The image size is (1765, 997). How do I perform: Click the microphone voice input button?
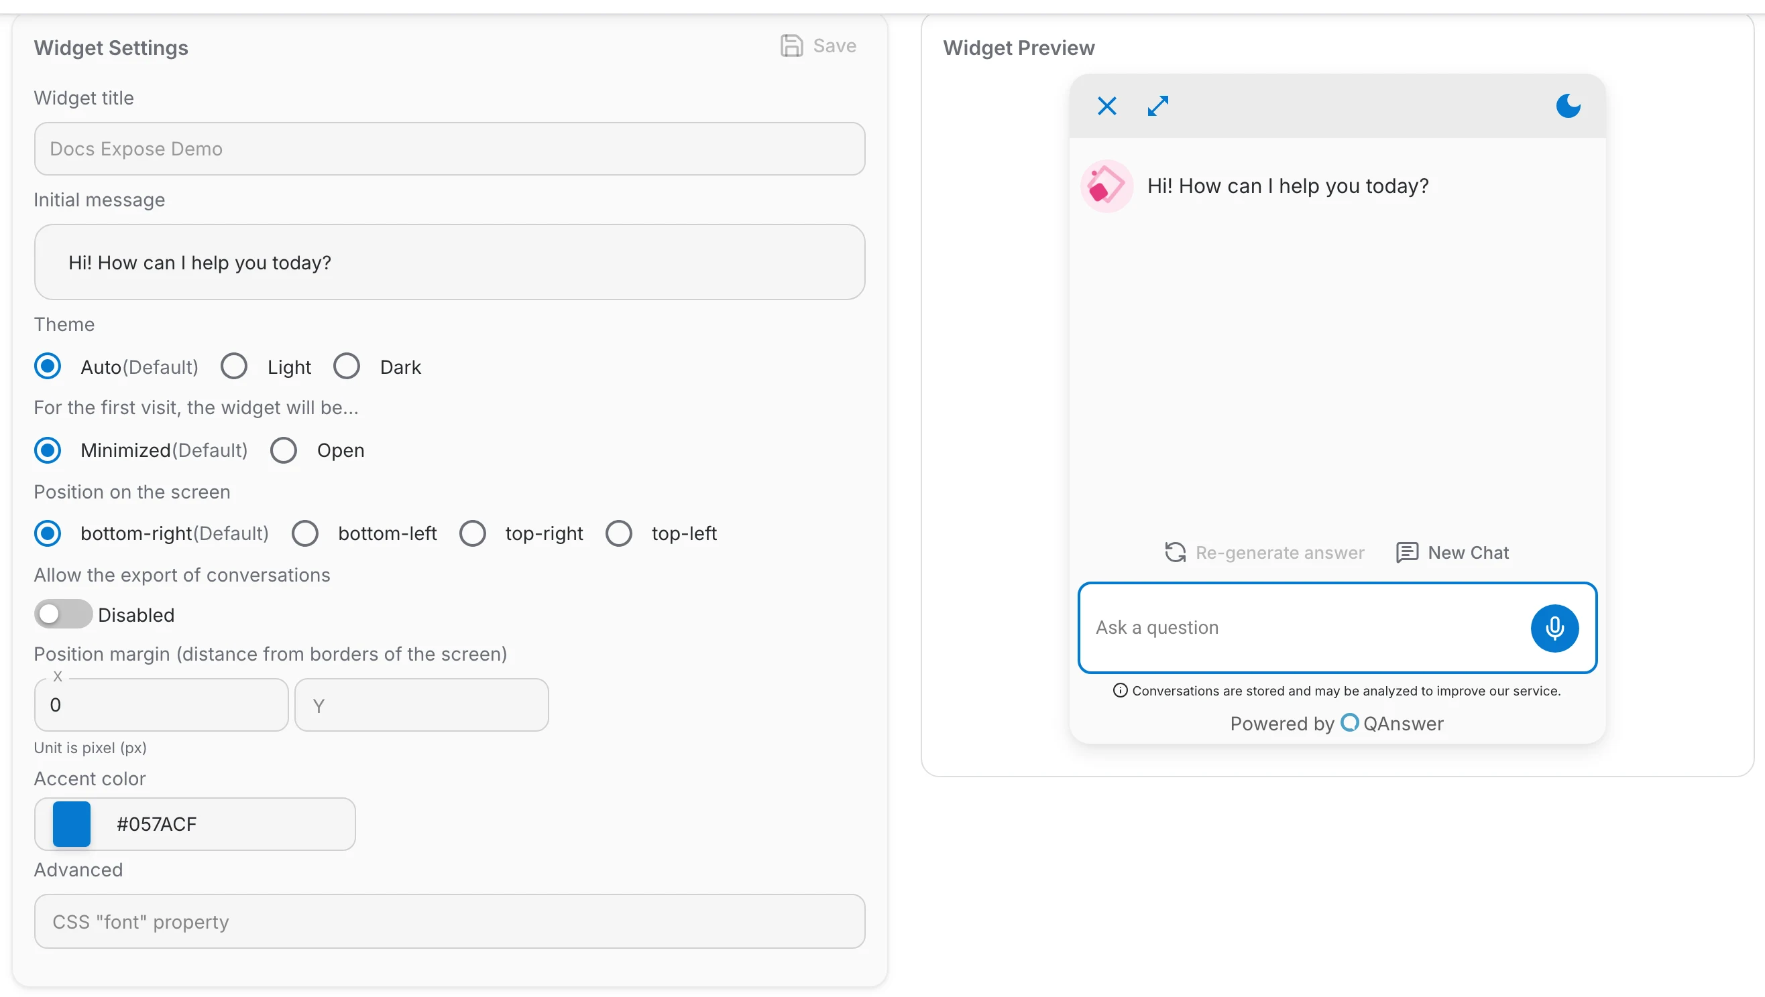click(1554, 628)
